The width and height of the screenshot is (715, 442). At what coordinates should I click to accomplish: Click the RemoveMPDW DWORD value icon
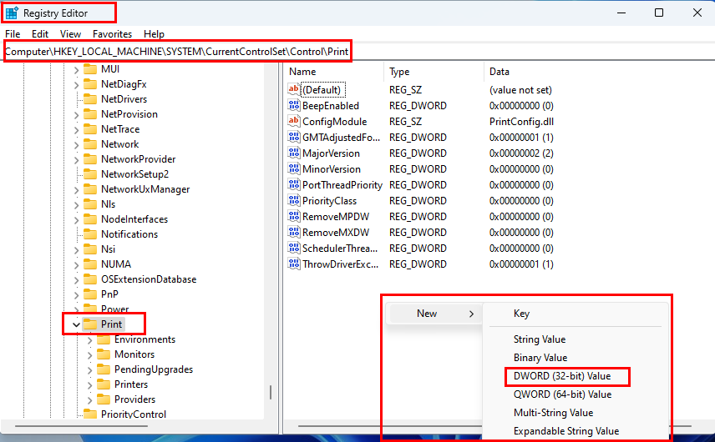(x=294, y=217)
